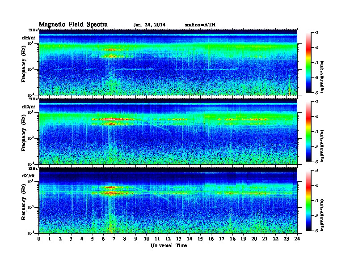Click the dZ/dt panel label
This screenshot has height=274, width=354.
[29, 176]
